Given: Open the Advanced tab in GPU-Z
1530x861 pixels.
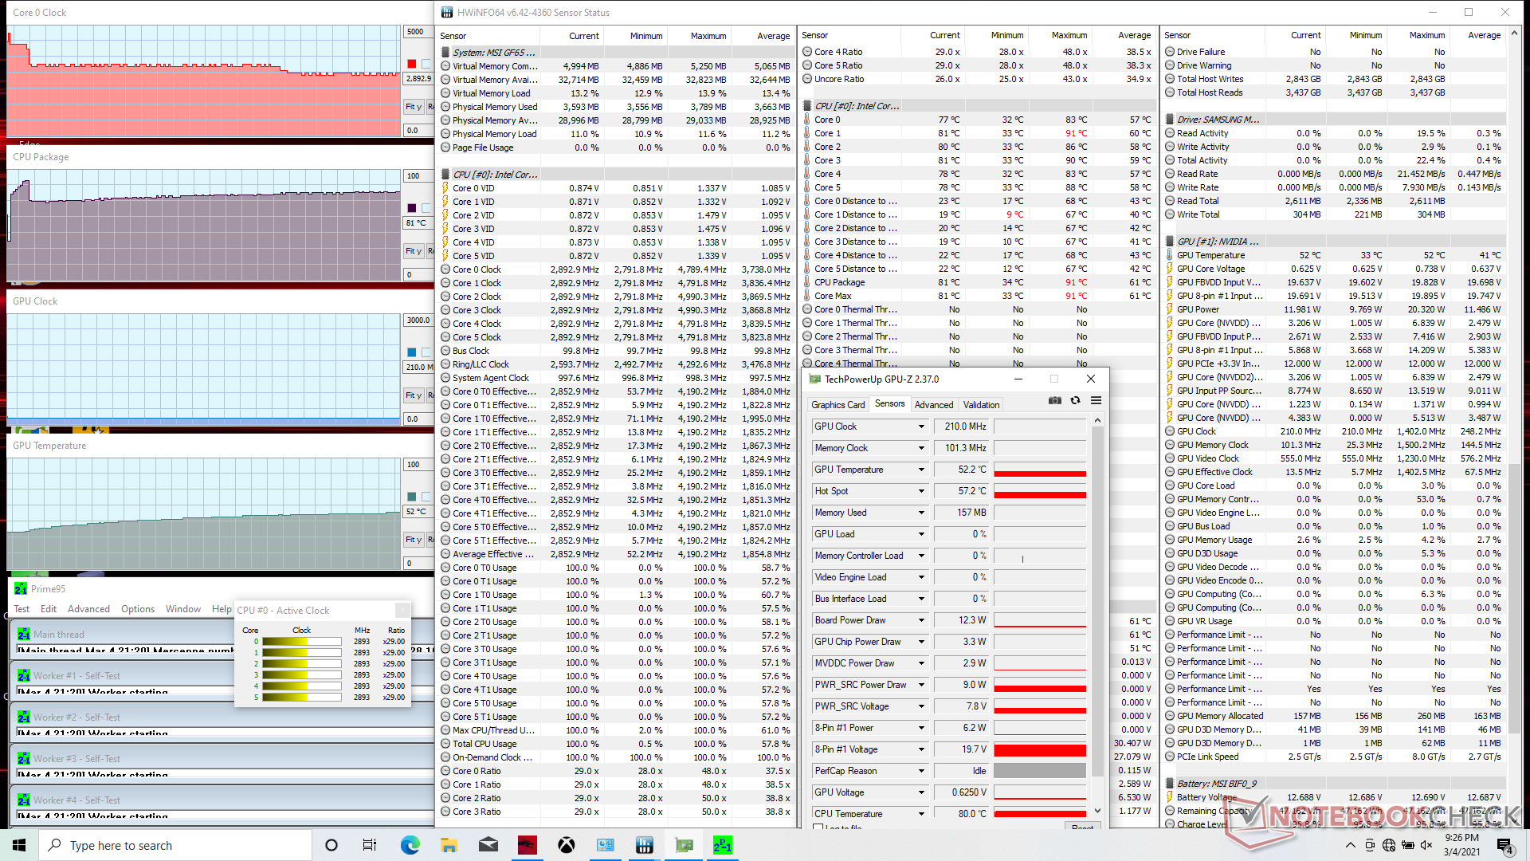Looking at the screenshot, I should pyautogui.click(x=933, y=405).
